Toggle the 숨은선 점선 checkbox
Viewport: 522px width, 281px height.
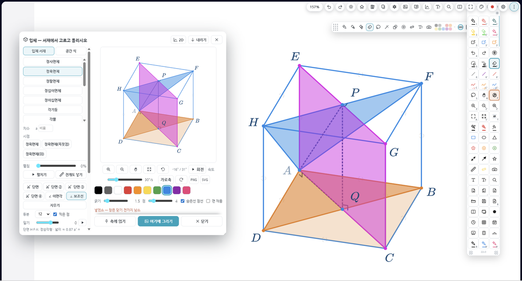point(182,201)
